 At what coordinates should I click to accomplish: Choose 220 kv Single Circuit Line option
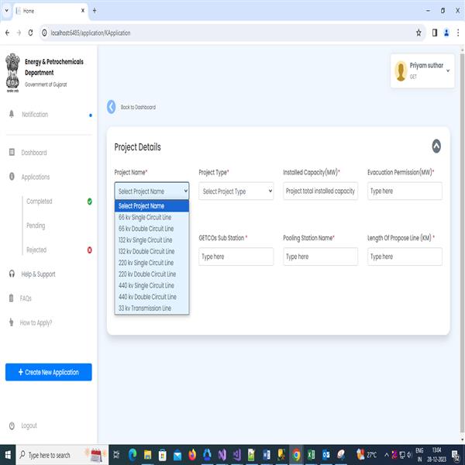pyautogui.click(x=152, y=263)
